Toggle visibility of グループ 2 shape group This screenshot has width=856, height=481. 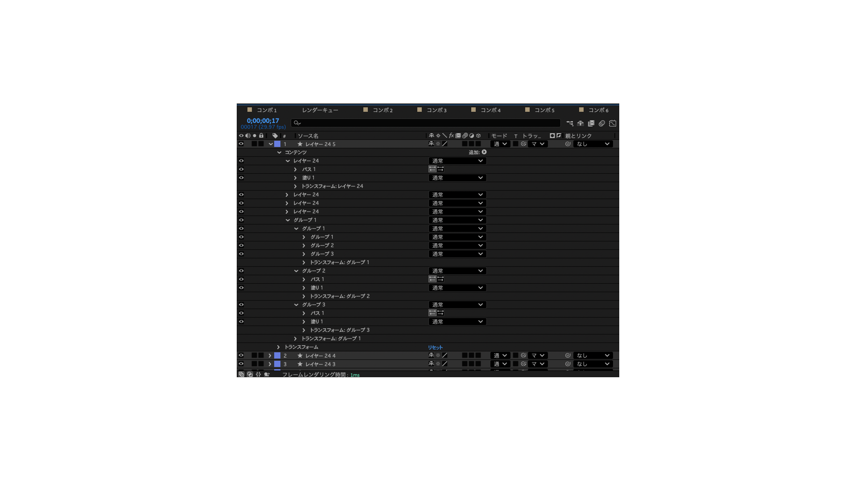(241, 271)
